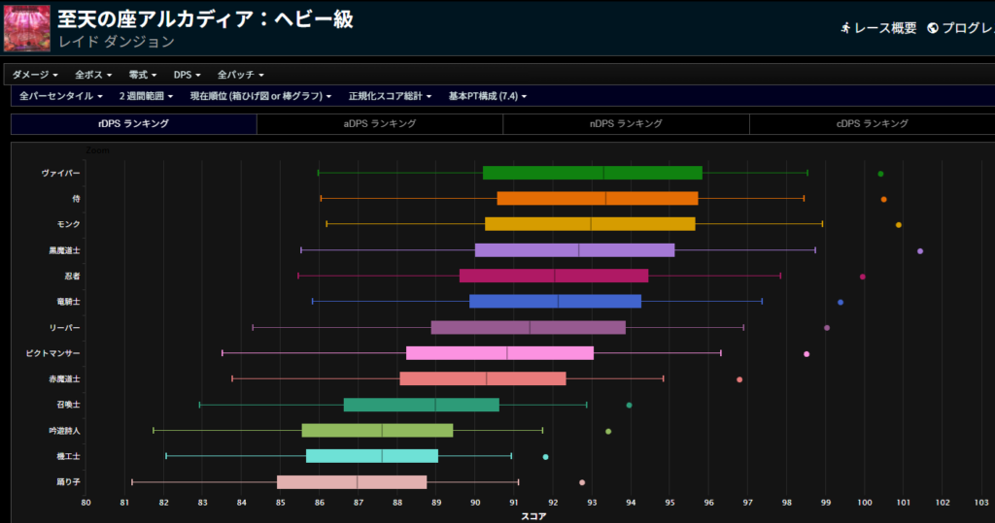Open the 全パッチ patch dropdown

pyautogui.click(x=240, y=75)
